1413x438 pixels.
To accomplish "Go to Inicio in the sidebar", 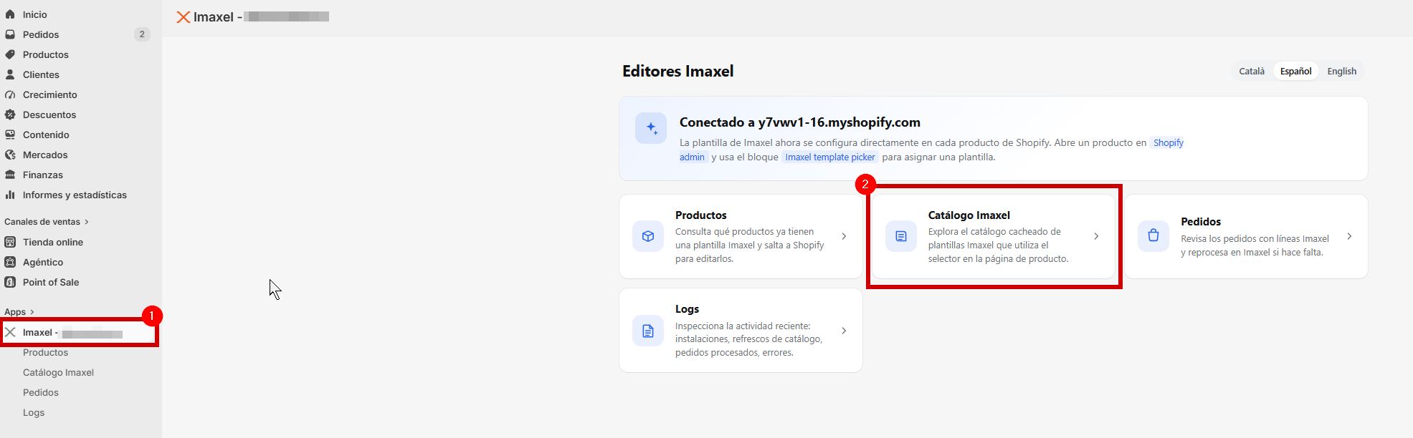I will (x=35, y=14).
